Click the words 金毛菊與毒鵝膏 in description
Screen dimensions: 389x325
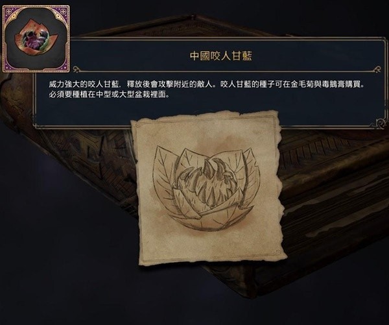tap(318, 84)
